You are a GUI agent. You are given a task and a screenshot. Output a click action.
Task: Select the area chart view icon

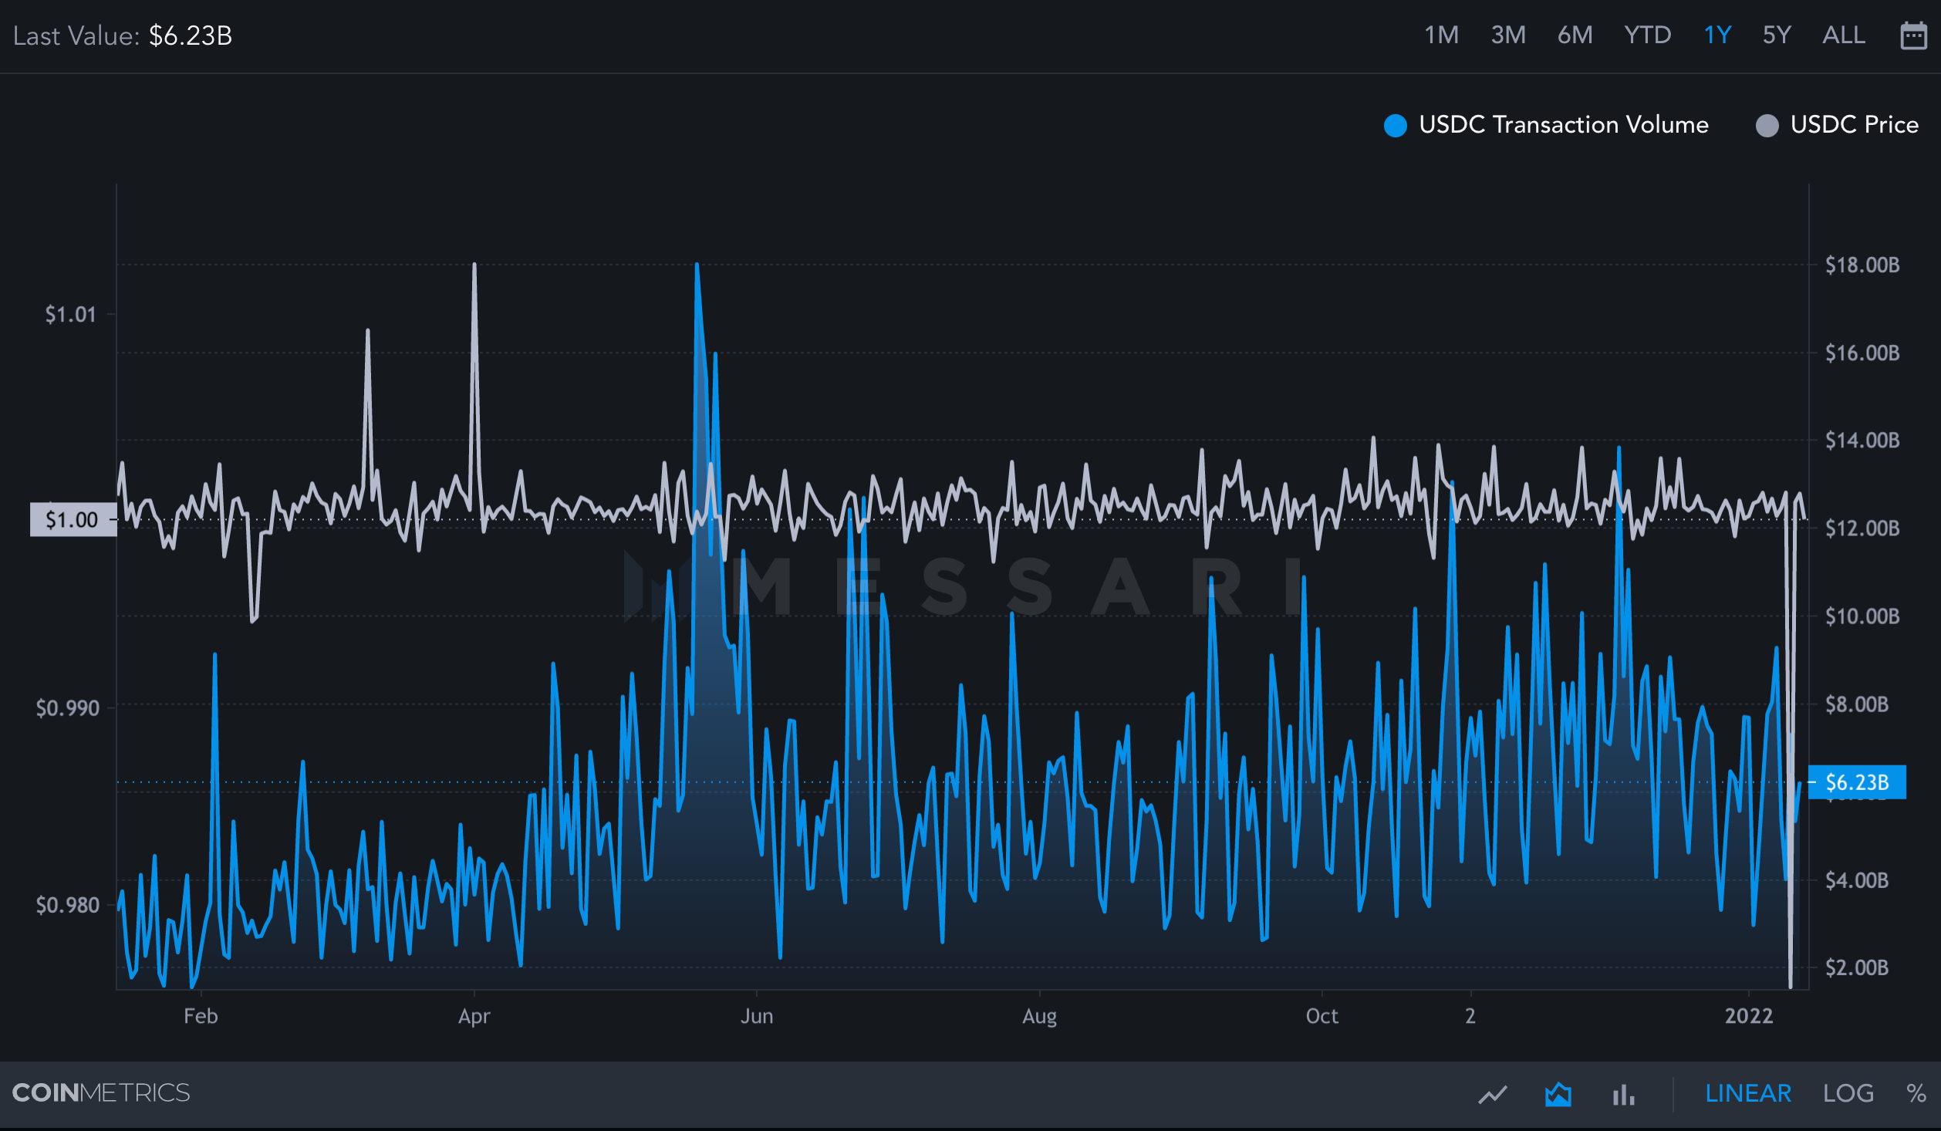click(1558, 1094)
